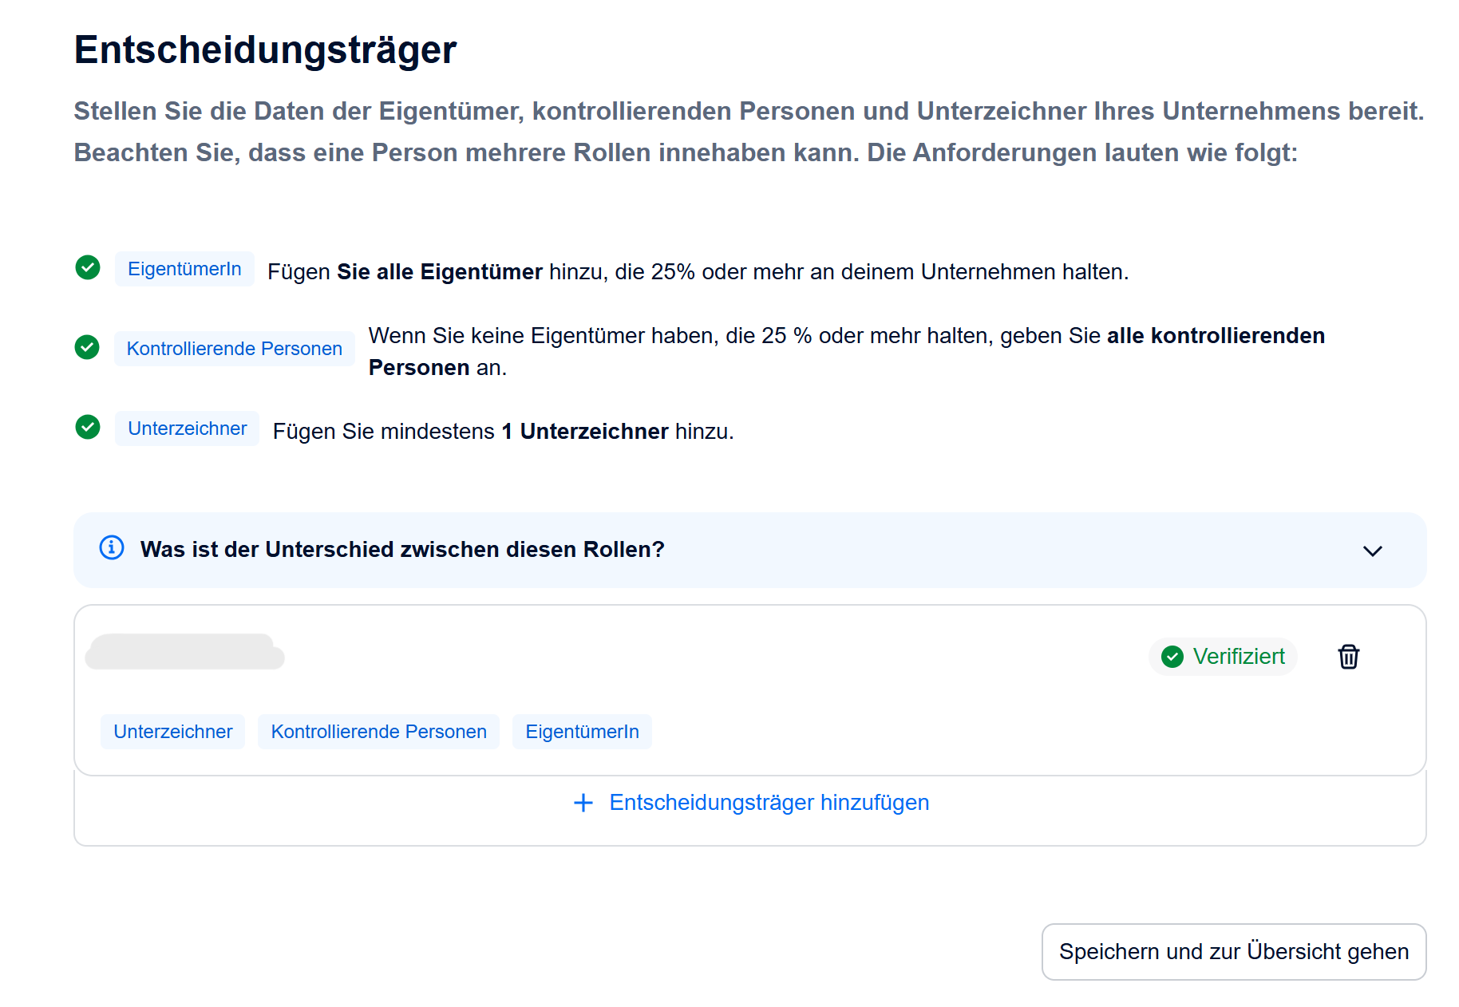Delete the verified person using the trash icon
This screenshot has height=1007, width=1459.
click(x=1348, y=657)
